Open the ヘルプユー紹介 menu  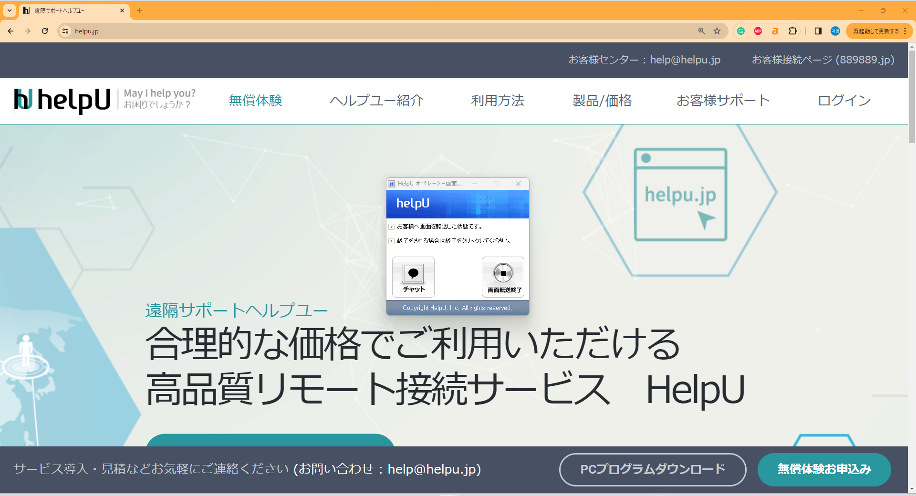pos(376,100)
